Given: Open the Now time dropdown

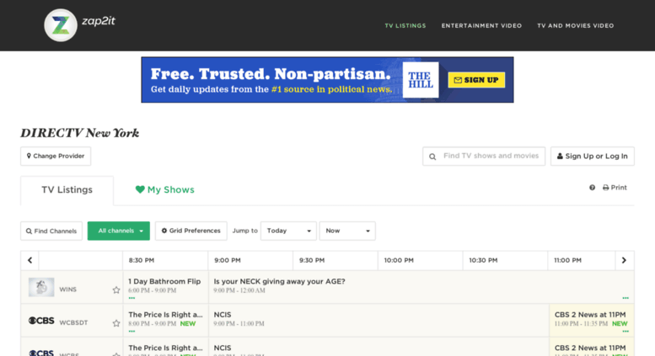Looking at the screenshot, I should coord(347,231).
